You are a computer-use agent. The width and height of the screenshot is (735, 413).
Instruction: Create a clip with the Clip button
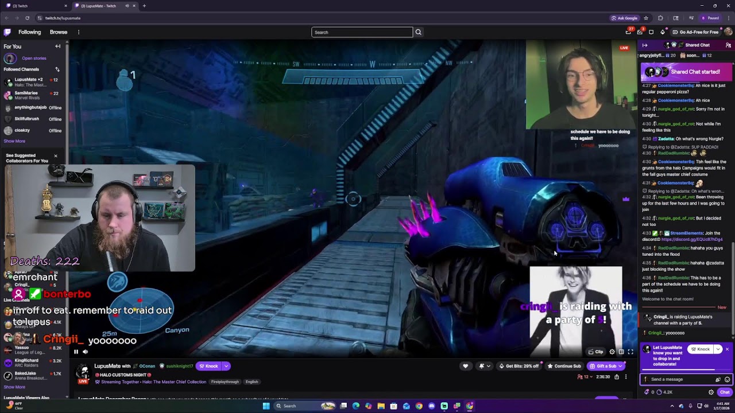point(595,352)
